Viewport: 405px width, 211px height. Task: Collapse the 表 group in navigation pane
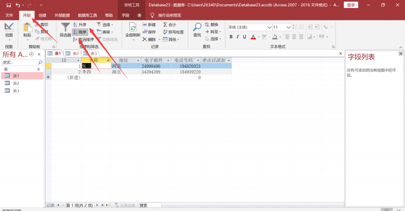(x=38, y=69)
